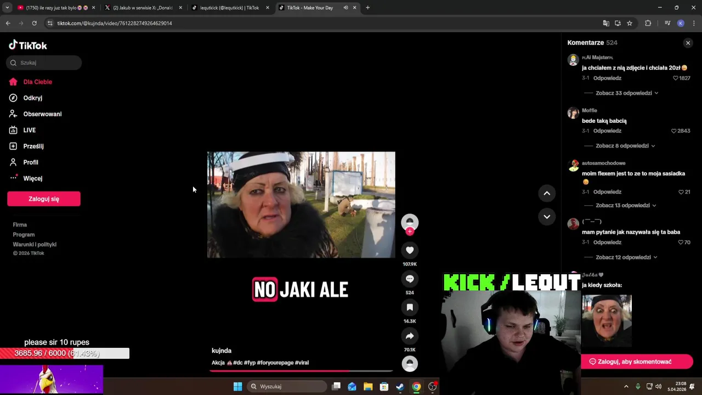Open Chrome extensions puzzle icon
The height and width of the screenshot is (395, 702).
[648, 23]
